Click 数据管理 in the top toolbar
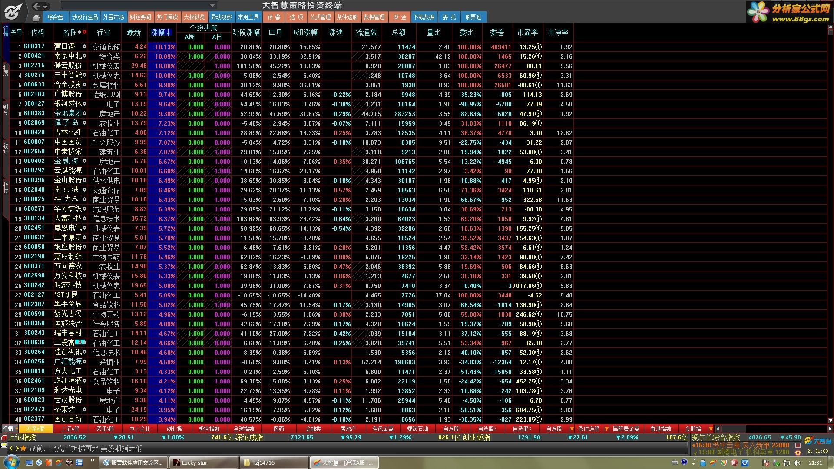The height and width of the screenshot is (469, 834). 374,17
